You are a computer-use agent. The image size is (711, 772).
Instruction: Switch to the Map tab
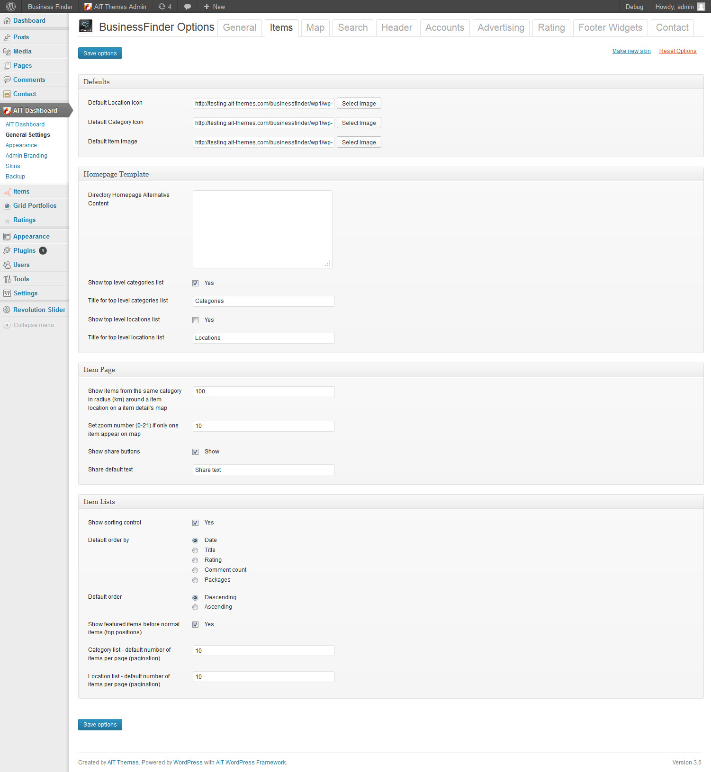(x=315, y=27)
